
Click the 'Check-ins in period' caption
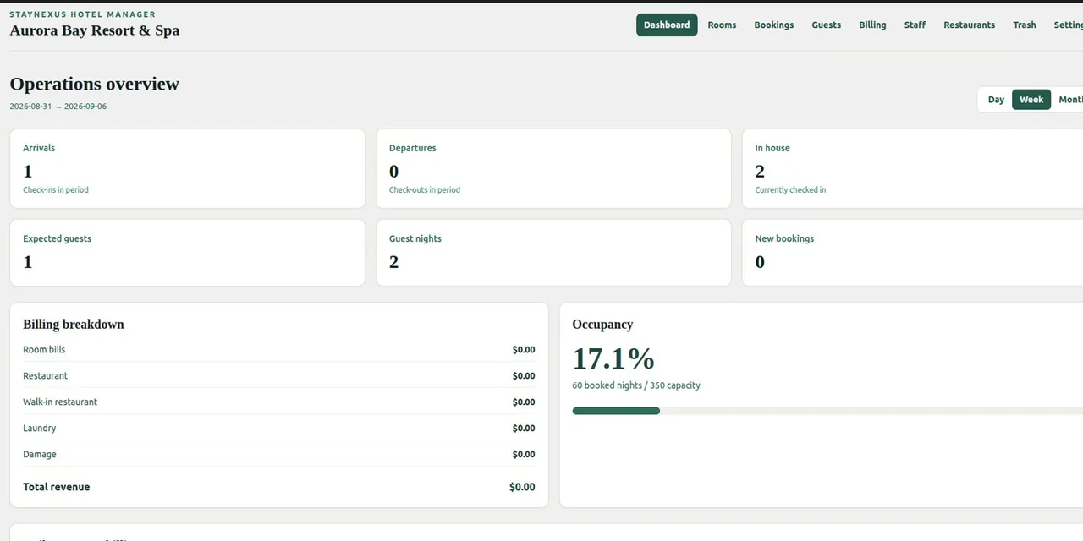tap(56, 190)
